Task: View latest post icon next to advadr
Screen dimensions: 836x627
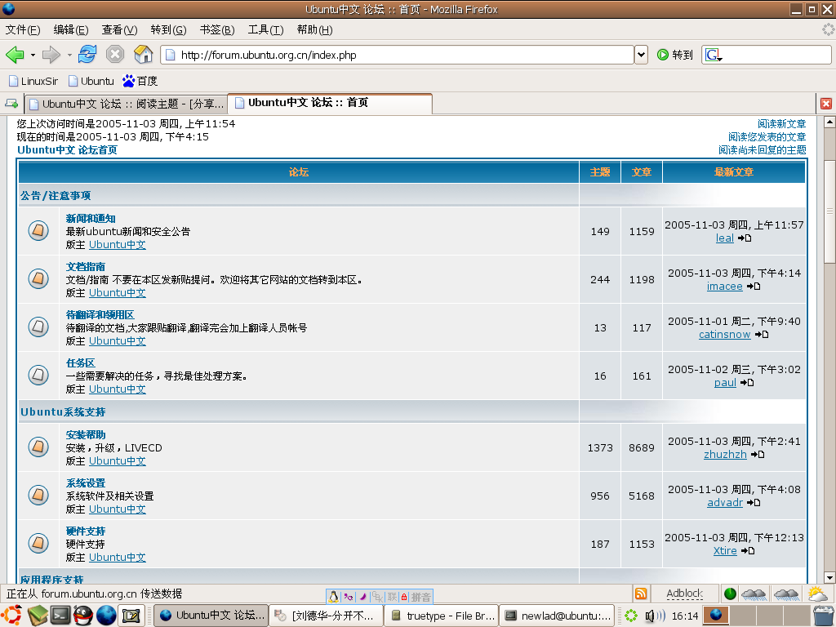Action: (x=754, y=503)
